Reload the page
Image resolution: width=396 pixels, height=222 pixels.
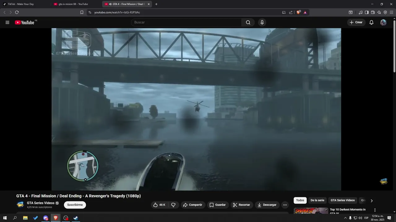click(17, 12)
